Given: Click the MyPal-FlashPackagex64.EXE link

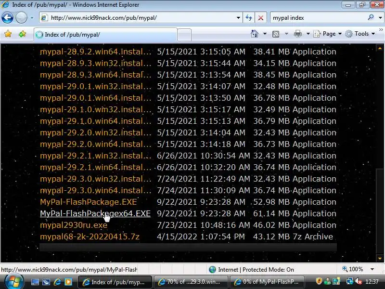Looking at the screenshot, I should coord(95,213).
